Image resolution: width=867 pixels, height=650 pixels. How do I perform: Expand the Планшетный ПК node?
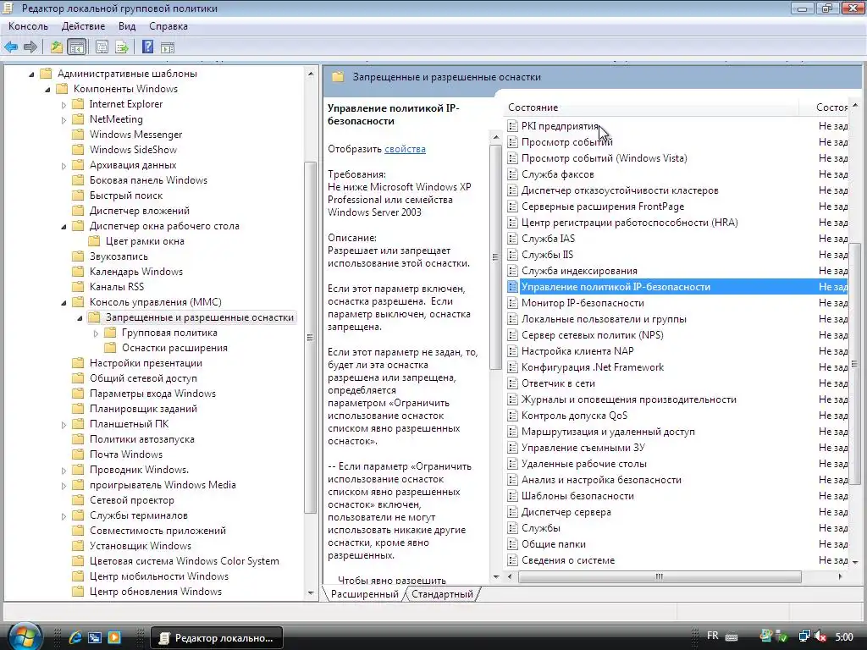(x=64, y=425)
